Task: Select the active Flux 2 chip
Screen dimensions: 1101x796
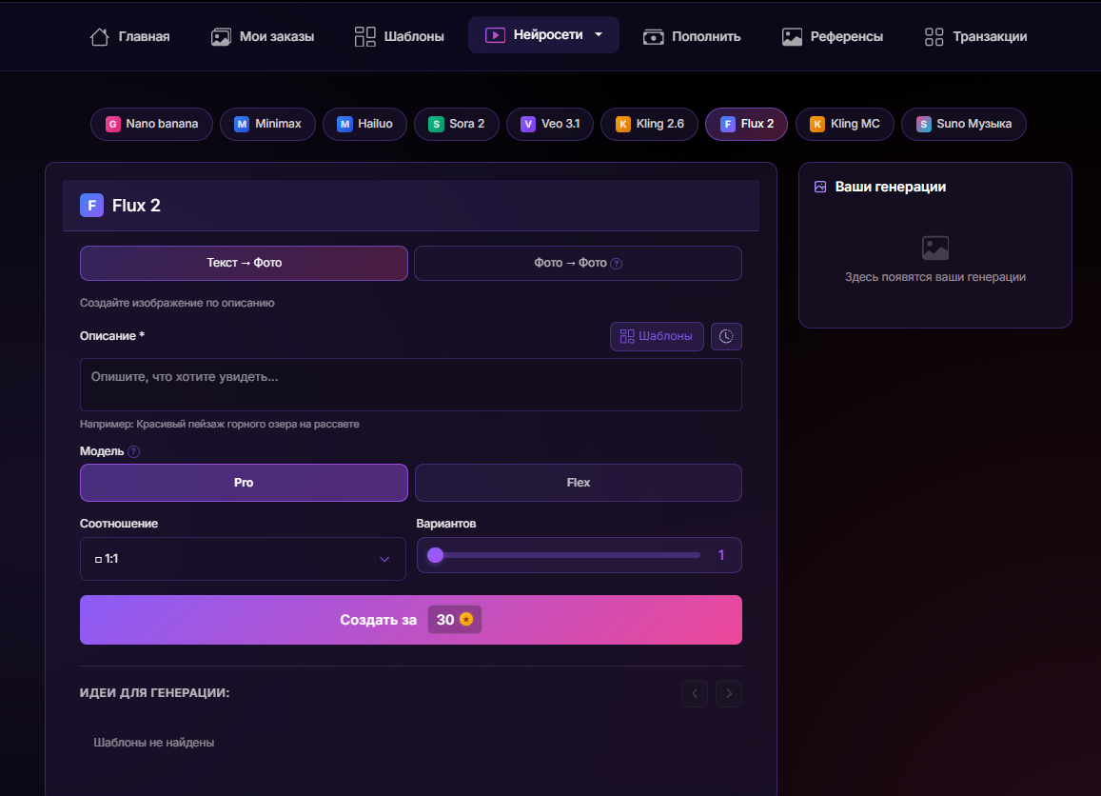Action: click(x=746, y=125)
